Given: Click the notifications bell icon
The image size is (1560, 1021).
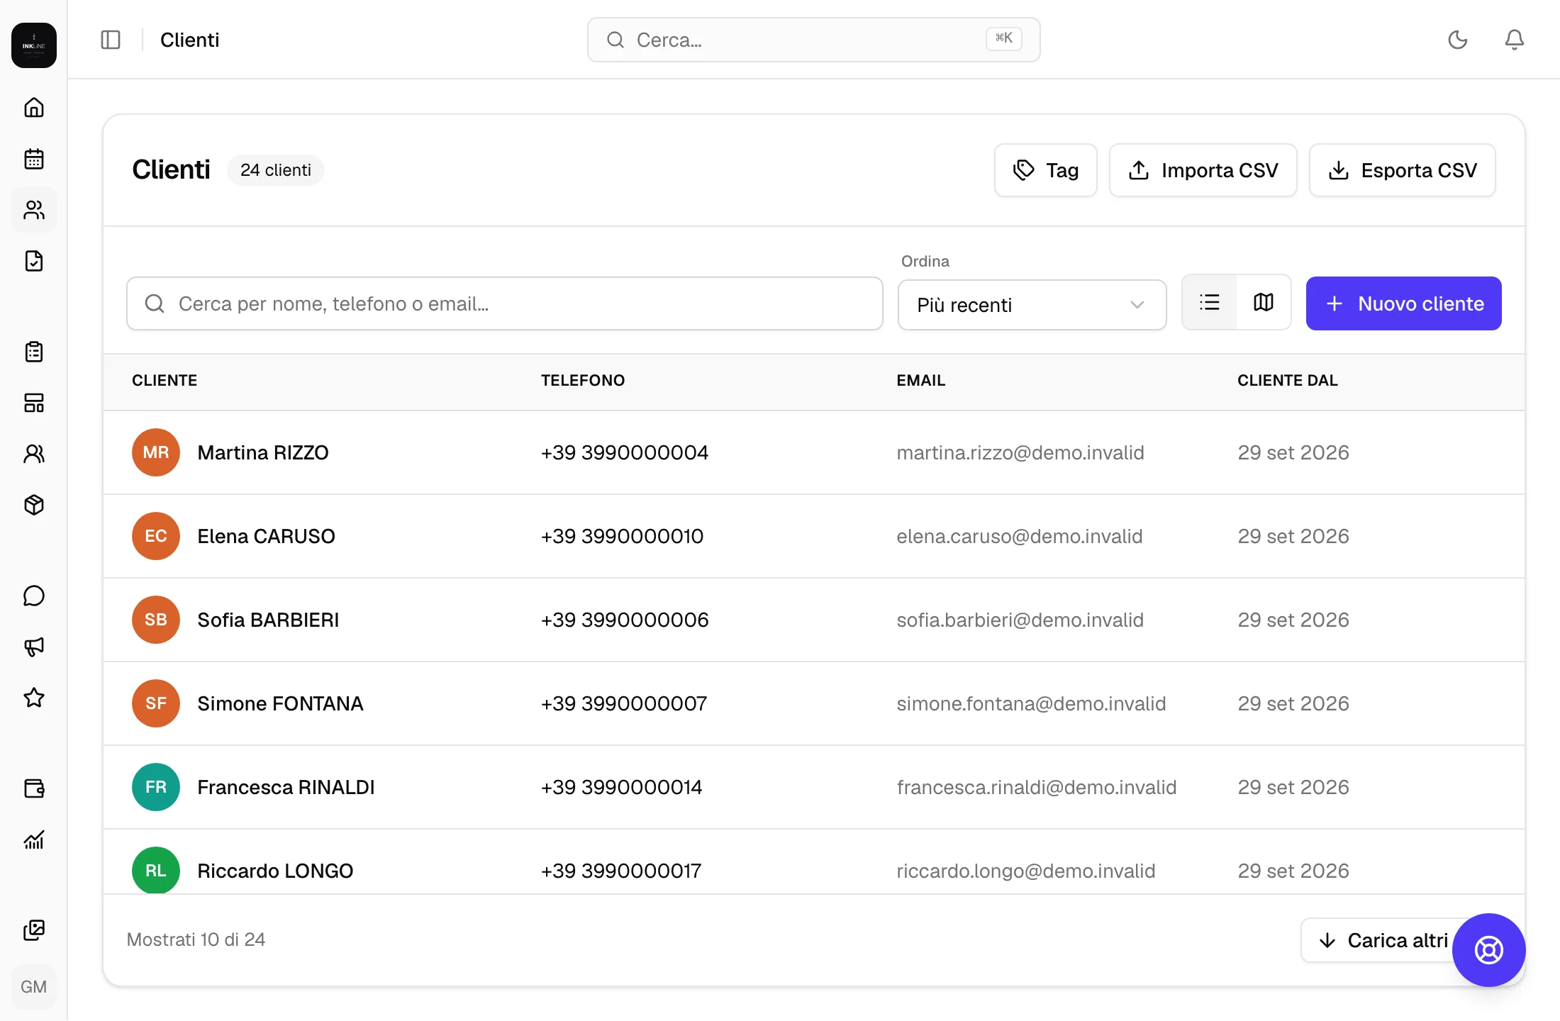Looking at the screenshot, I should coord(1515,40).
